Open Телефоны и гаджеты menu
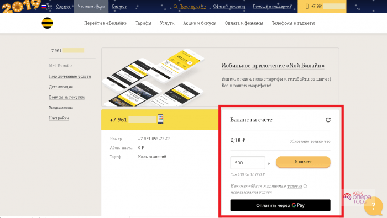 point(293,23)
